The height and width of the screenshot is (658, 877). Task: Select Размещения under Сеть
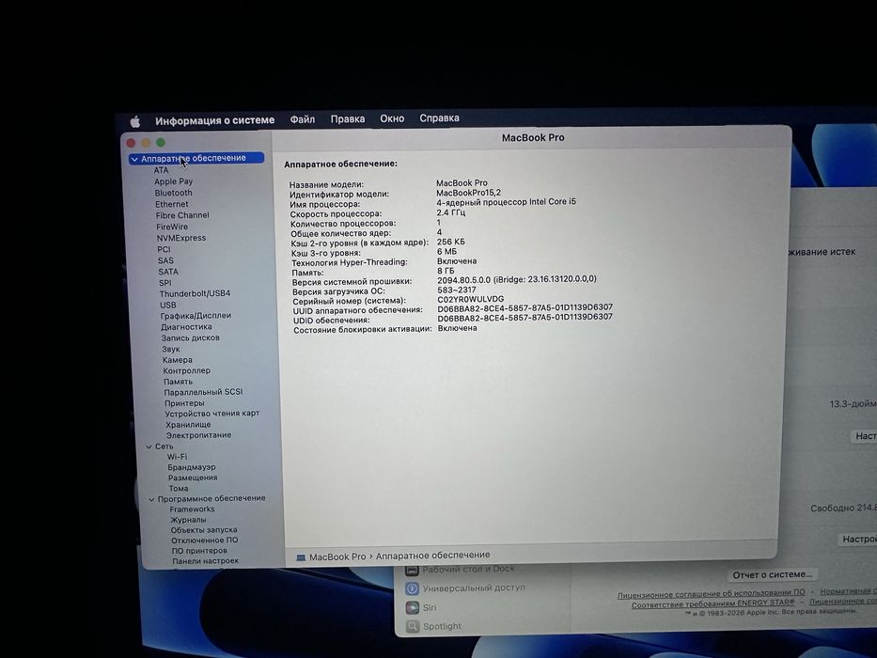pyautogui.click(x=193, y=478)
